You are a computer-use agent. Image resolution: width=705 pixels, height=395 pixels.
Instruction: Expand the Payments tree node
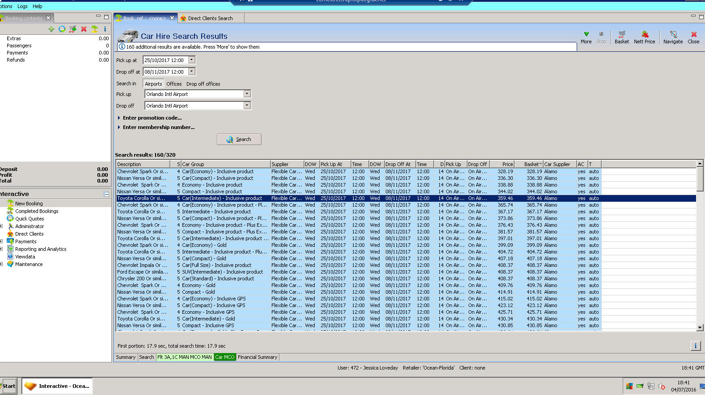point(2,241)
